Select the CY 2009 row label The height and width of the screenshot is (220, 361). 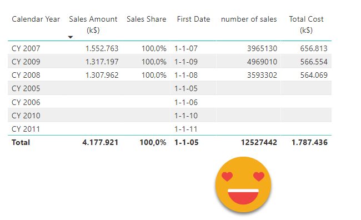coord(26,62)
